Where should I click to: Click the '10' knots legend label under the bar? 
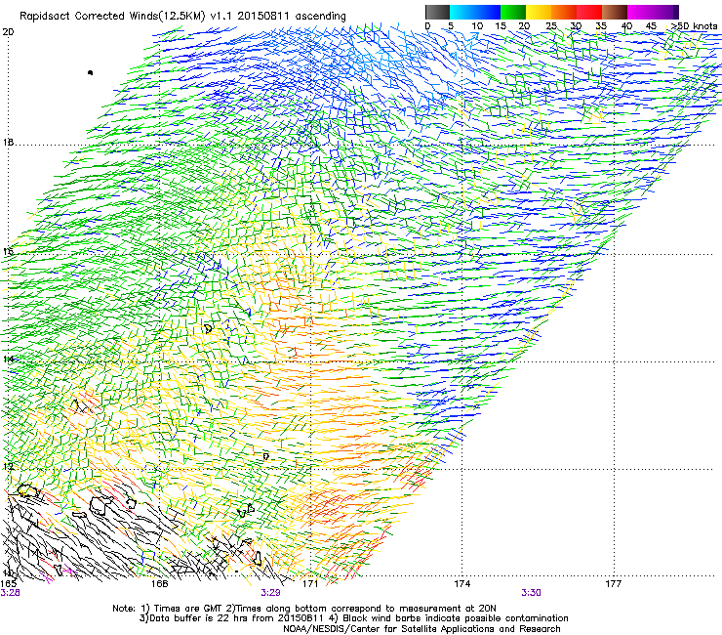(477, 26)
